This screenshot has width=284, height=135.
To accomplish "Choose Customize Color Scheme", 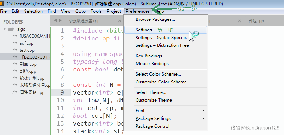I will [x=166, y=82].
